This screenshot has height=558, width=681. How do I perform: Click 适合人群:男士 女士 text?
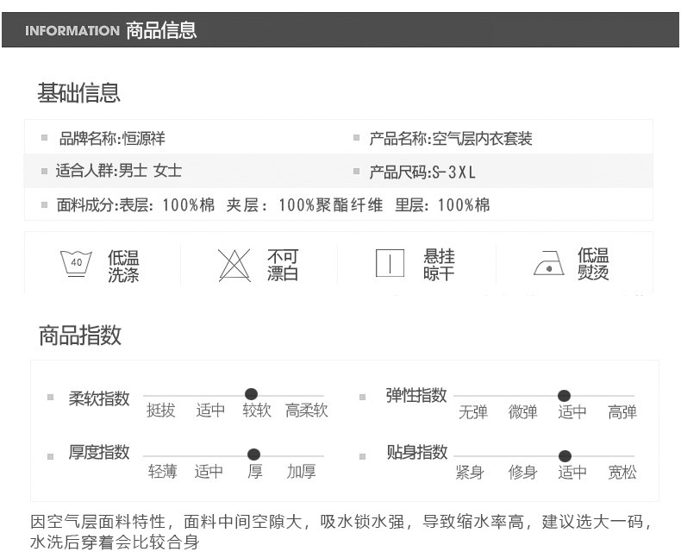pyautogui.click(x=119, y=171)
